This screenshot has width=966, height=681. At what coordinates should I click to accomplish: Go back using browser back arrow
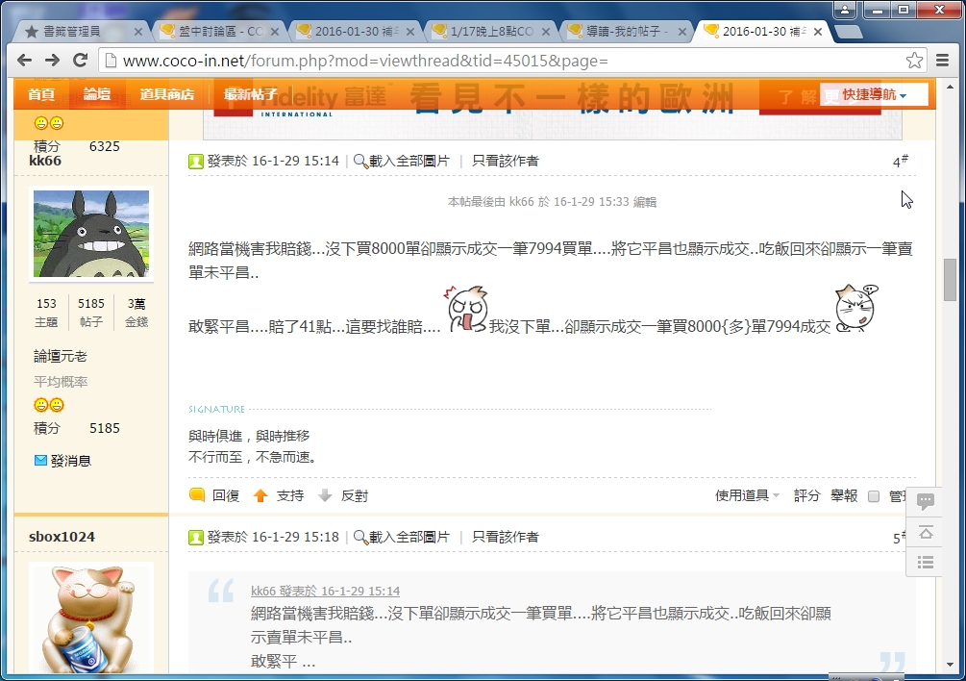pyautogui.click(x=24, y=61)
